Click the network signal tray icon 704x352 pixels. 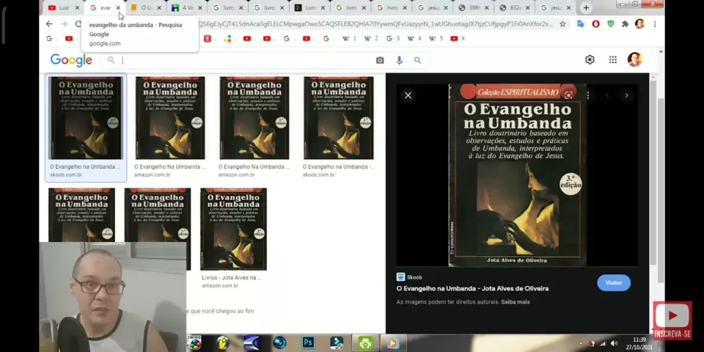point(603,343)
